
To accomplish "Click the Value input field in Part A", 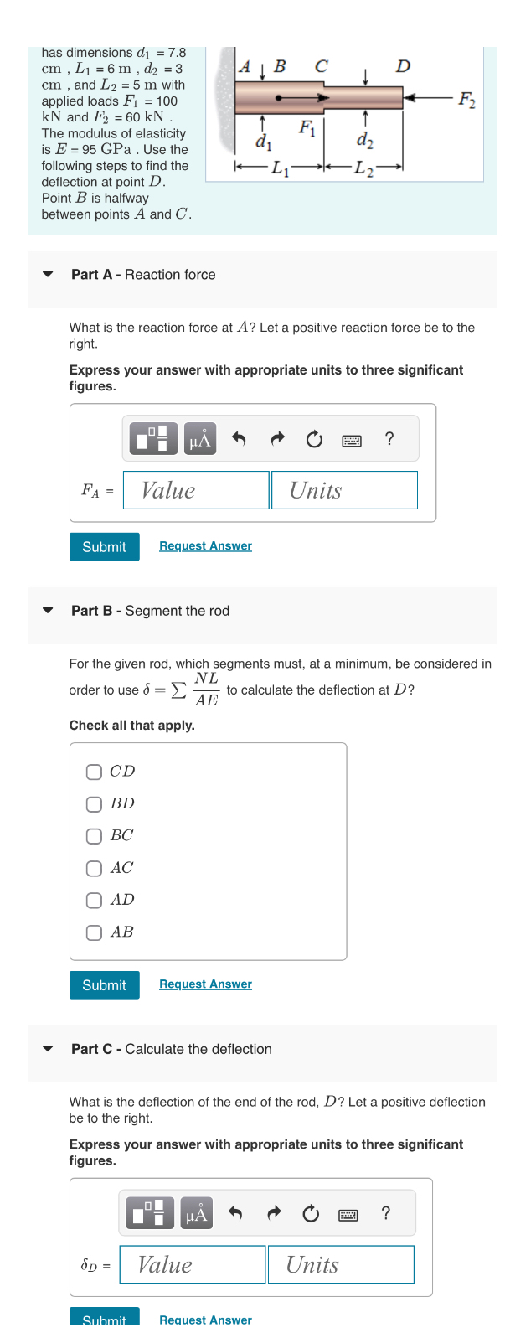I will [195, 490].
